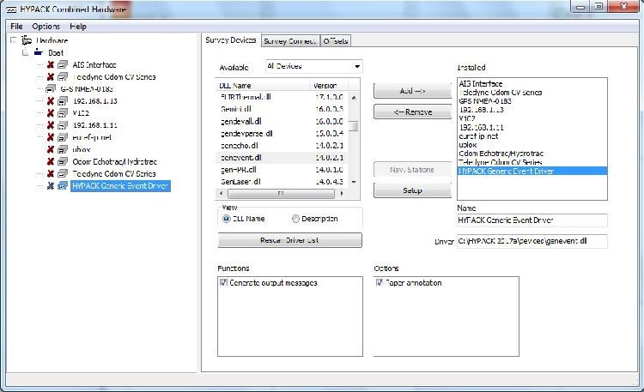Click device icon beside GPS NMEA-0183

coord(51,88)
